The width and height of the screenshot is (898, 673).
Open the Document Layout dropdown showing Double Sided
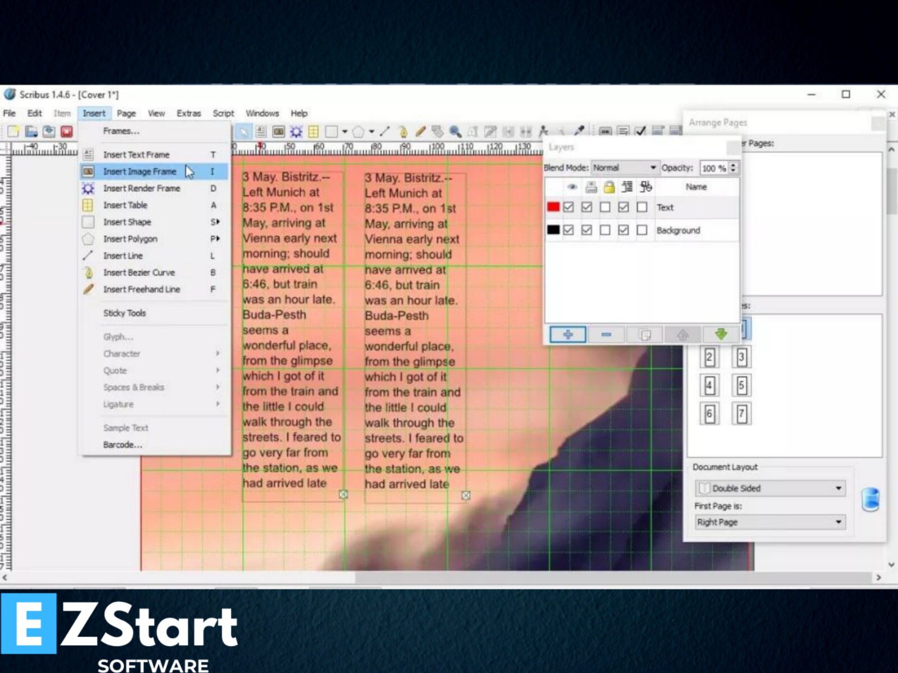pyautogui.click(x=770, y=488)
